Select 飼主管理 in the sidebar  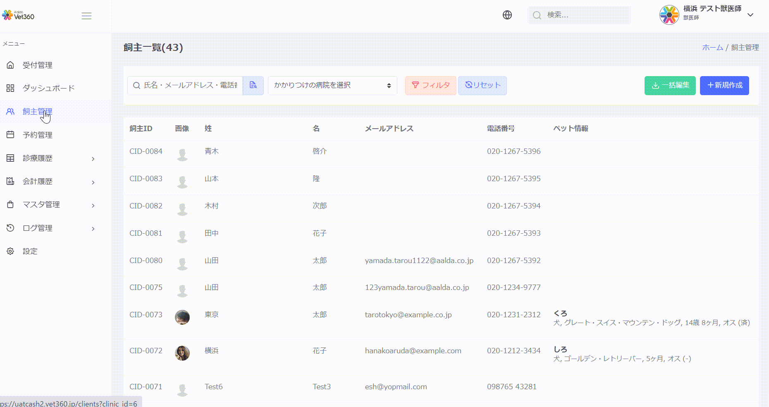(x=37, y=112)
